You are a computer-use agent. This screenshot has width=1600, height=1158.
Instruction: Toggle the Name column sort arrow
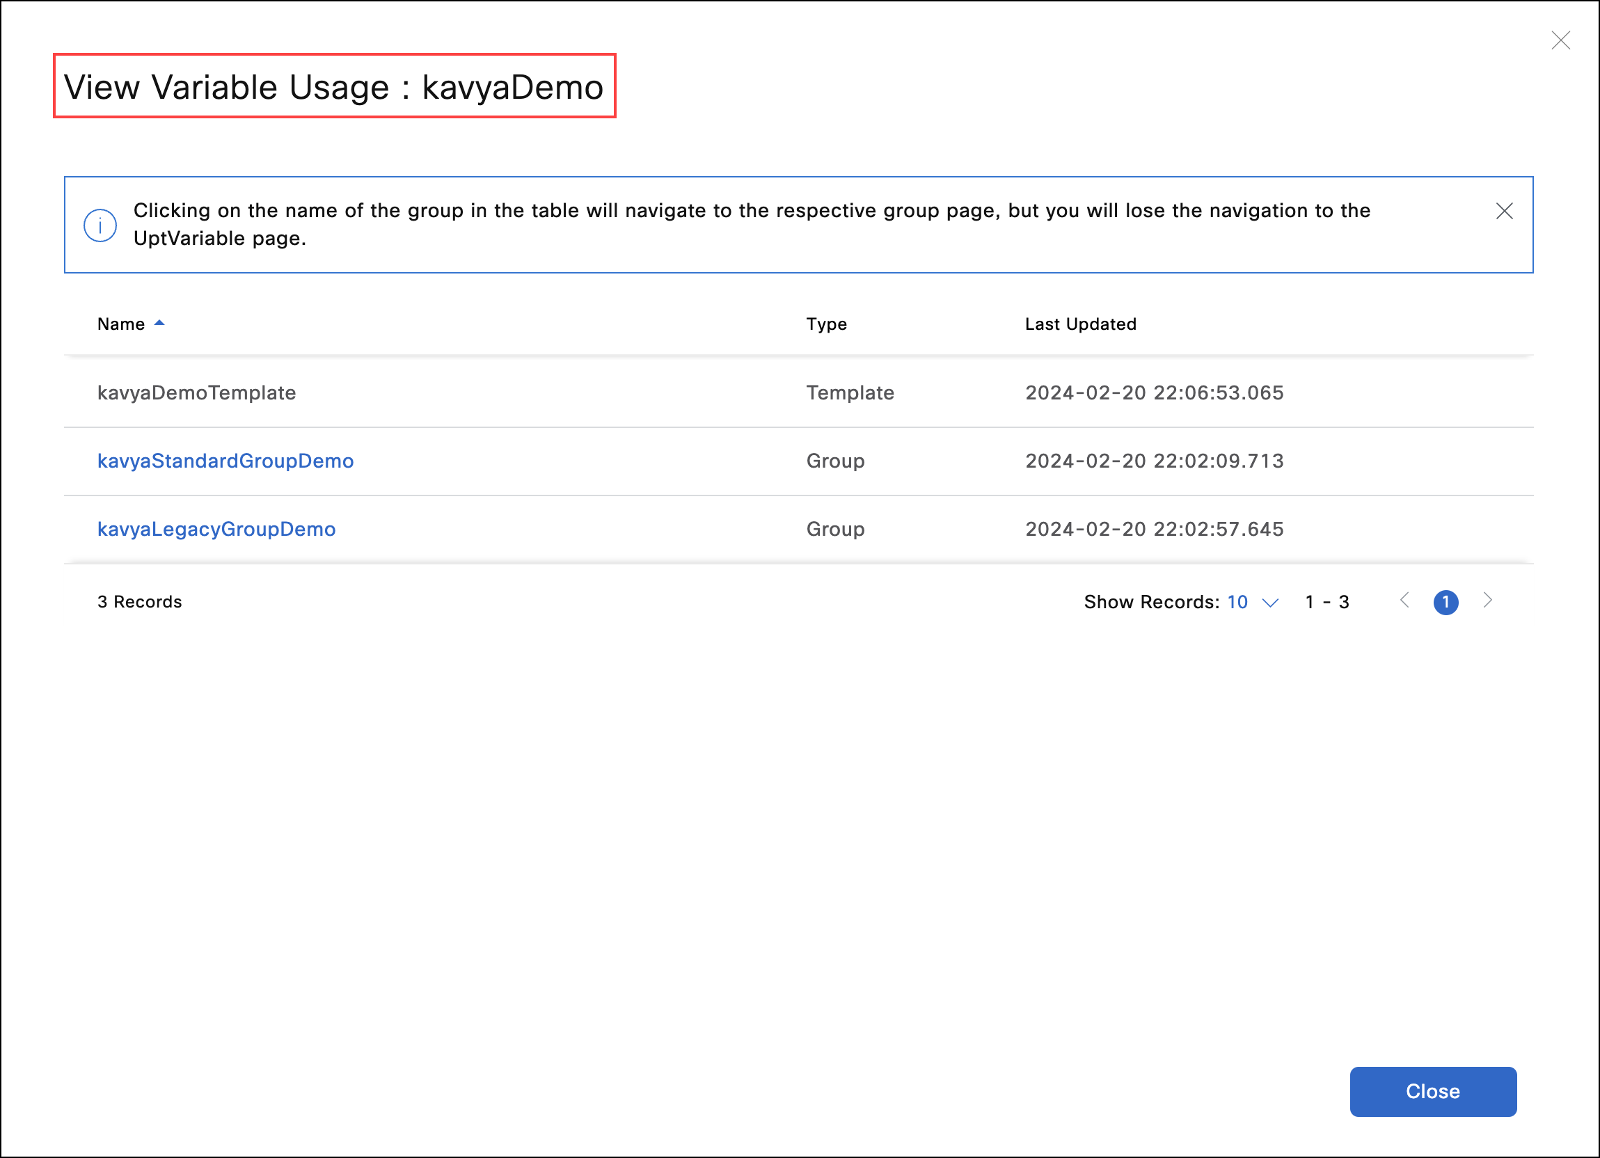tap(159, 323)
